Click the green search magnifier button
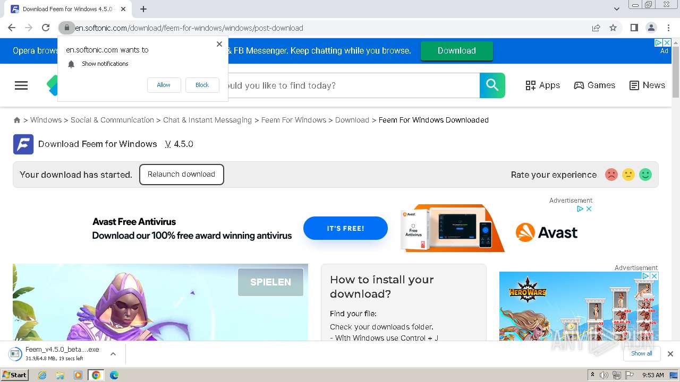The width and height of the screenshot is (680, 382). pyautogui.click(x=492, y=85)
